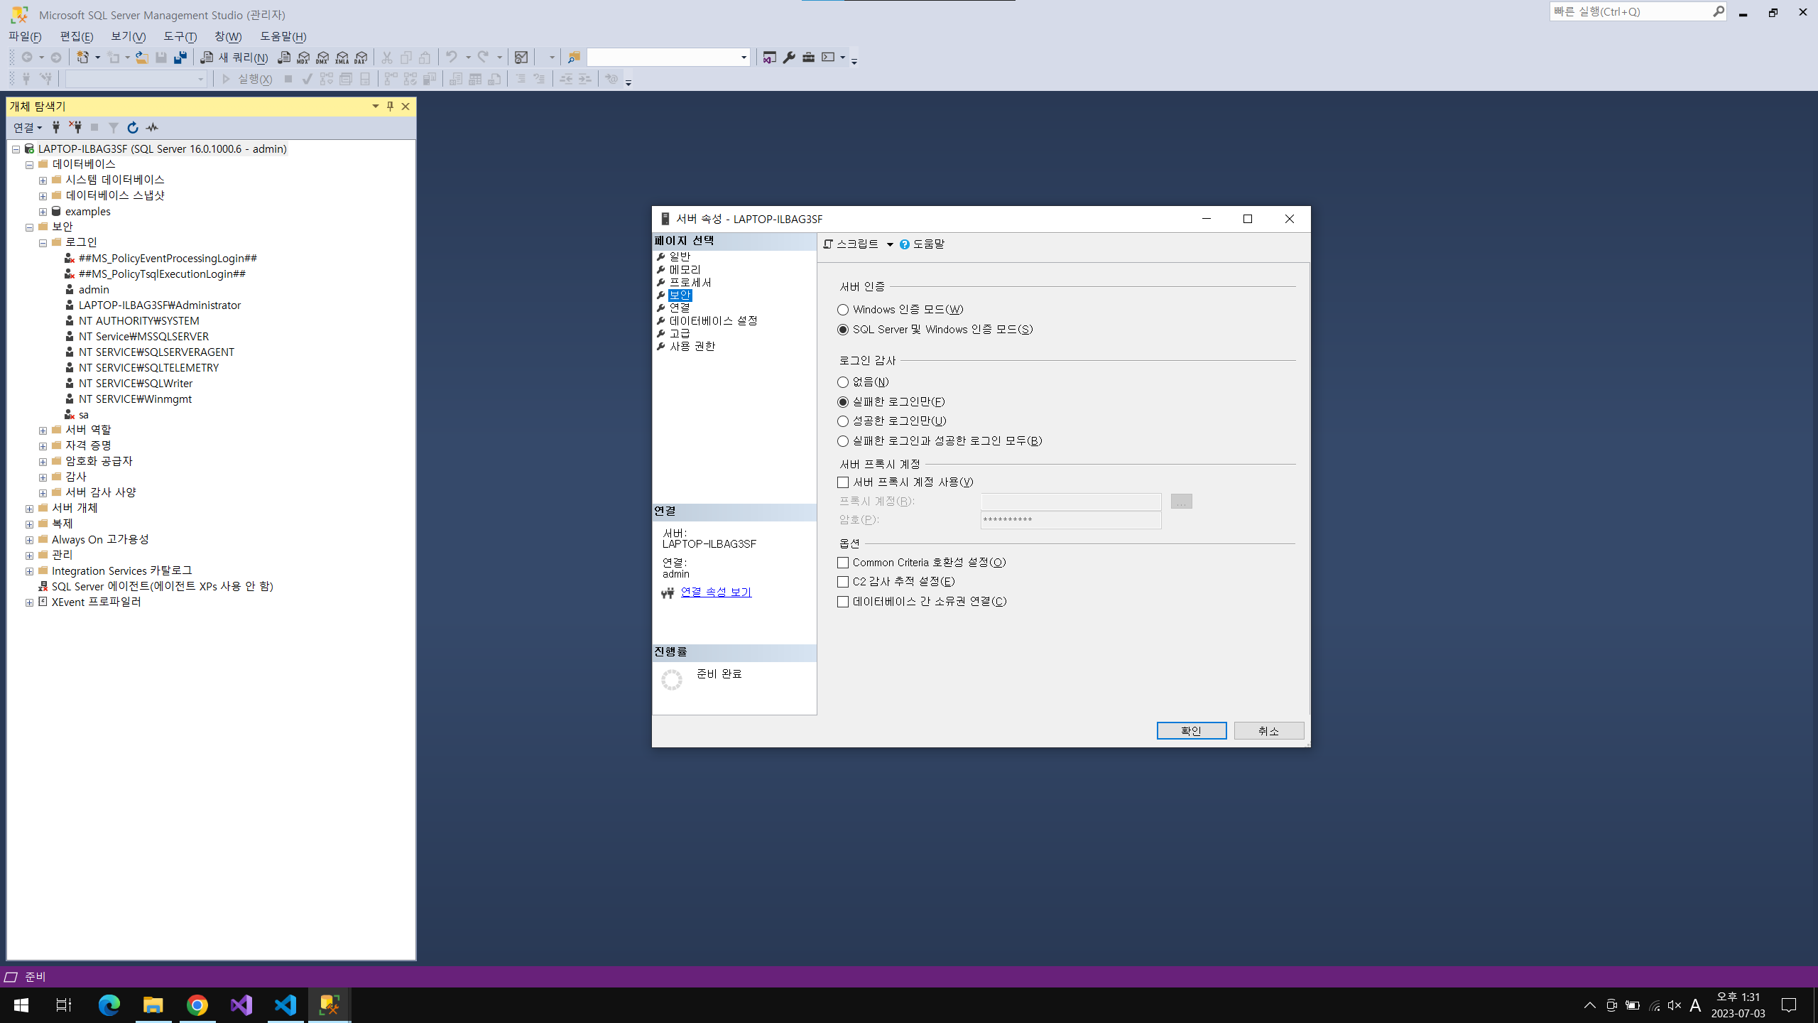Open a new query window (새 쿼리)
Screen dimensions: 1818x1023
(x=234, y=57)
